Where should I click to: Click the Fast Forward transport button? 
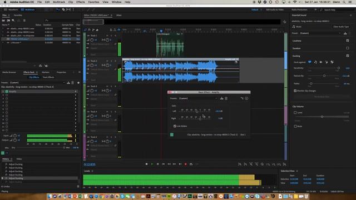(174, 164)
